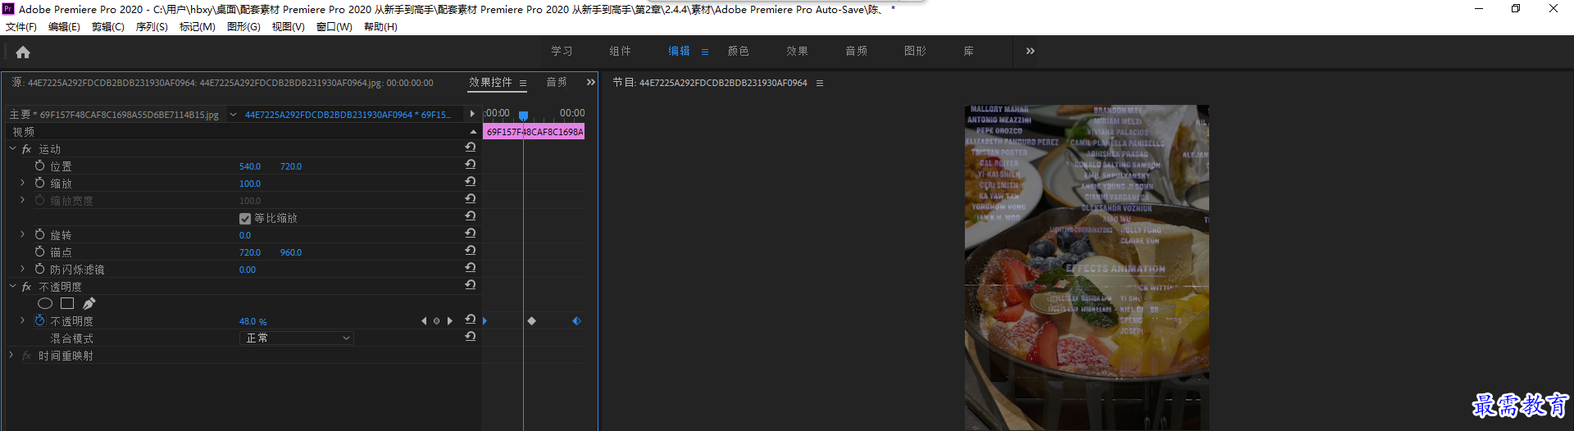Collapse the 不透明度 effect group
1574x431 pixels.
point(12,286)
